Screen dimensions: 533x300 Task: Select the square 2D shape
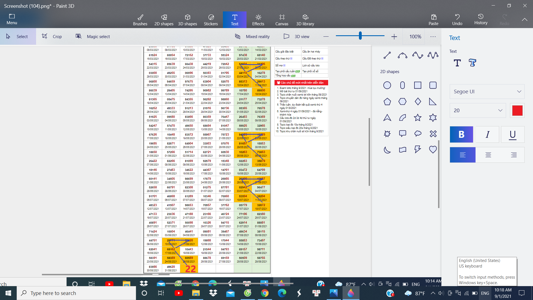tap(418, 85)
